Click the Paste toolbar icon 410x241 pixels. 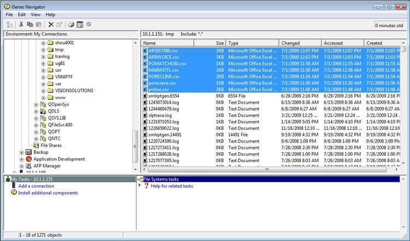pos(39,25)
